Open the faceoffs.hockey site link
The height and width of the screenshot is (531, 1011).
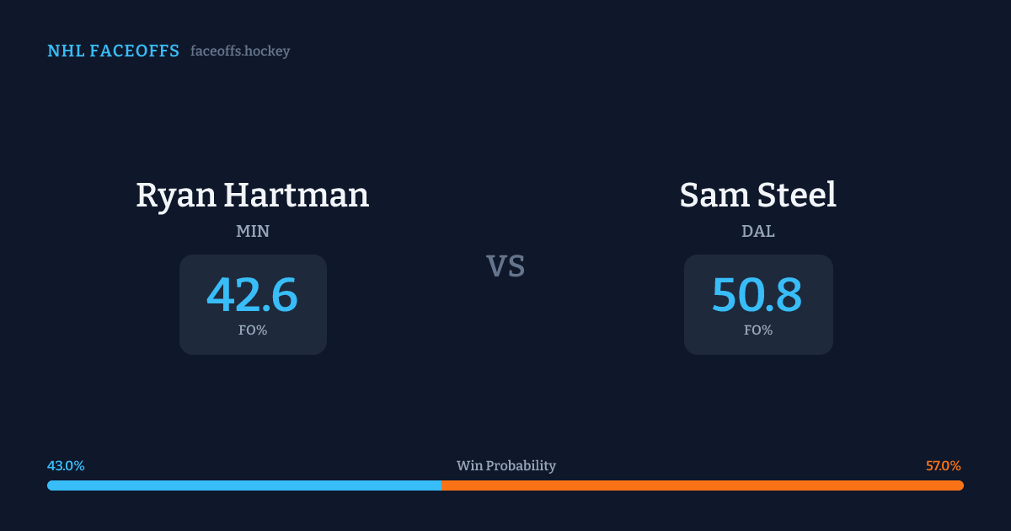coord(240,51)
